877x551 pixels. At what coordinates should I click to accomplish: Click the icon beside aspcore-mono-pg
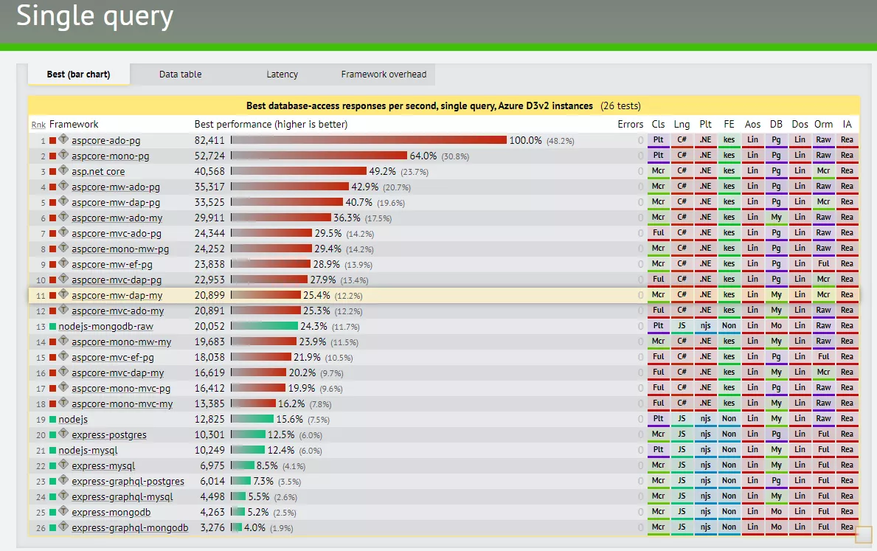tap(63, 154)
